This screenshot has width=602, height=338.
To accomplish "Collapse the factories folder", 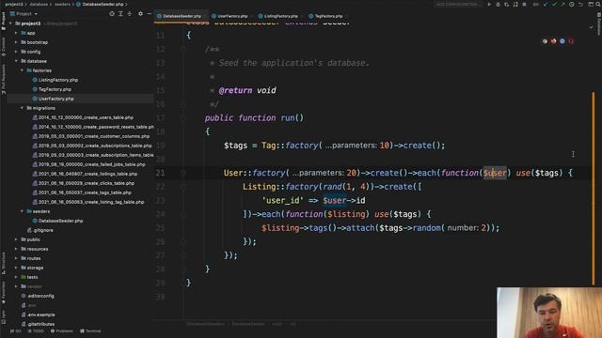I will (x=22, y=70).
